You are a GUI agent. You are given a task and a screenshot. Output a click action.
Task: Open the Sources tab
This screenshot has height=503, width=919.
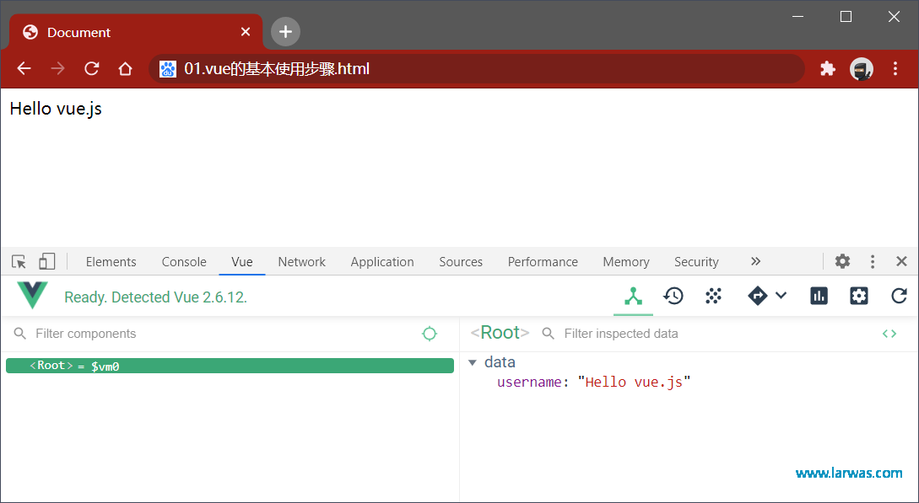tap(461, 262)
